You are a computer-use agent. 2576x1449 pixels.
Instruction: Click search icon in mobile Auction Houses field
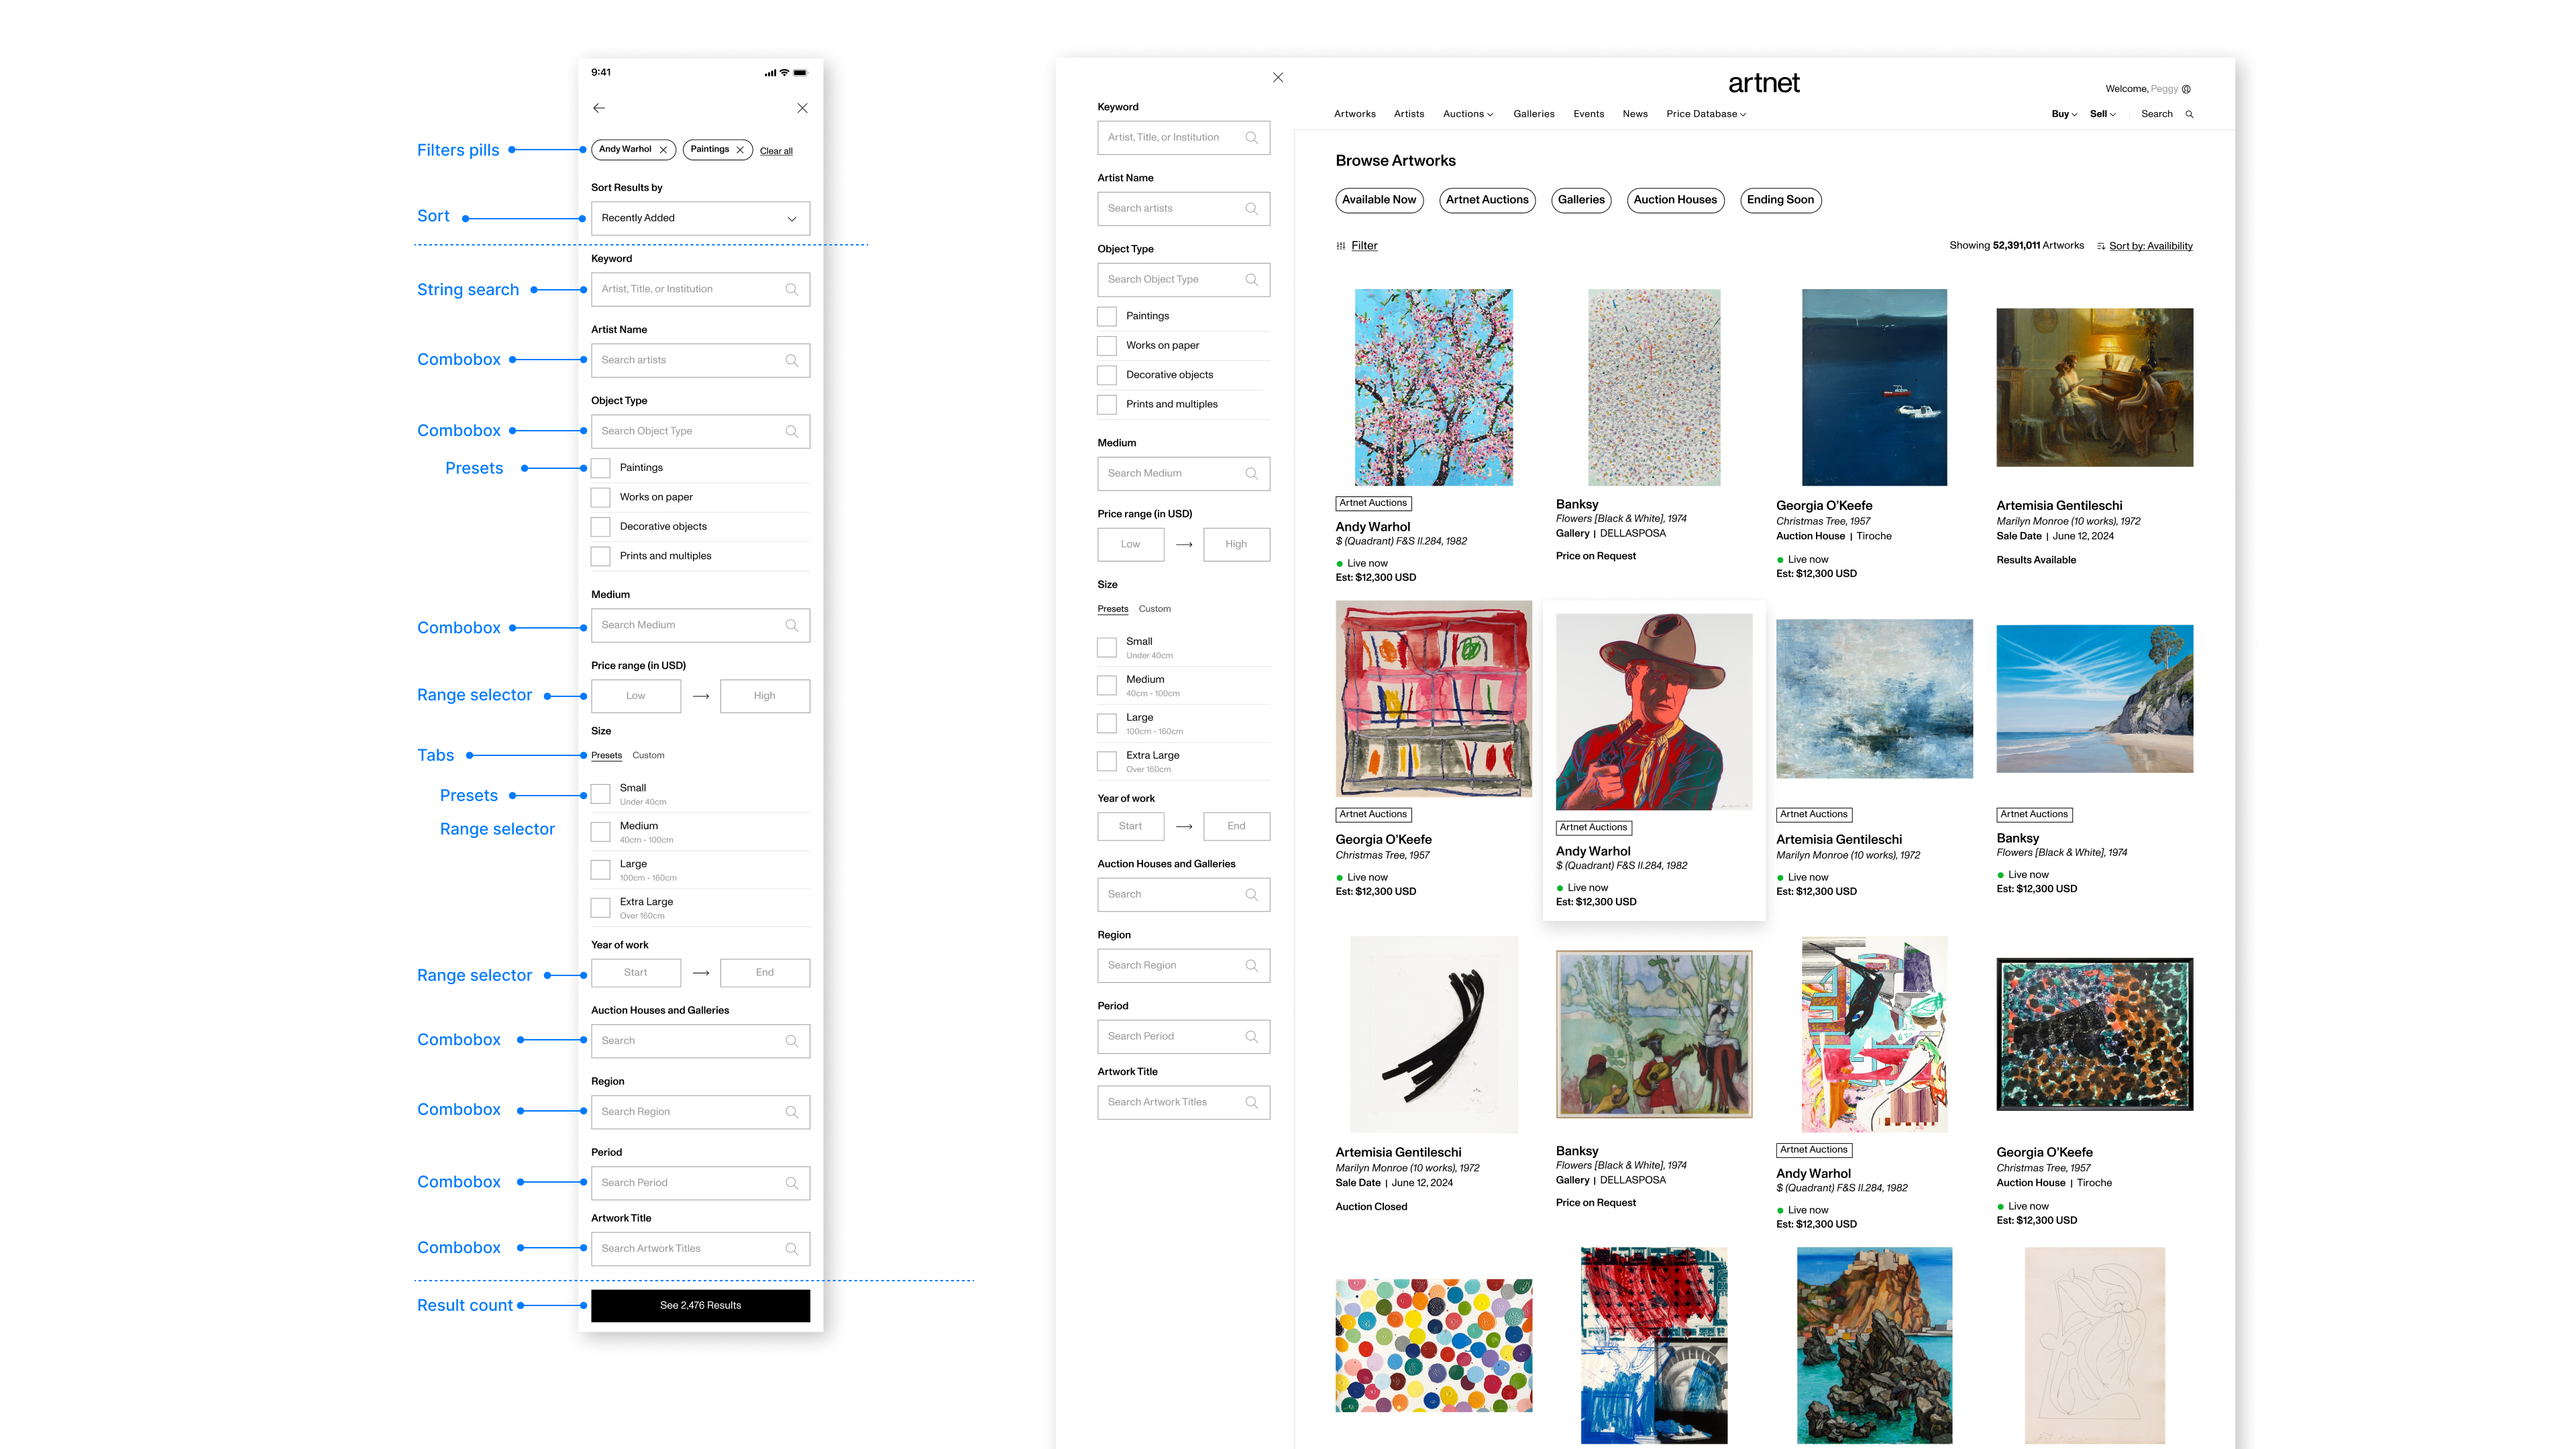(x=792, y=1041)
